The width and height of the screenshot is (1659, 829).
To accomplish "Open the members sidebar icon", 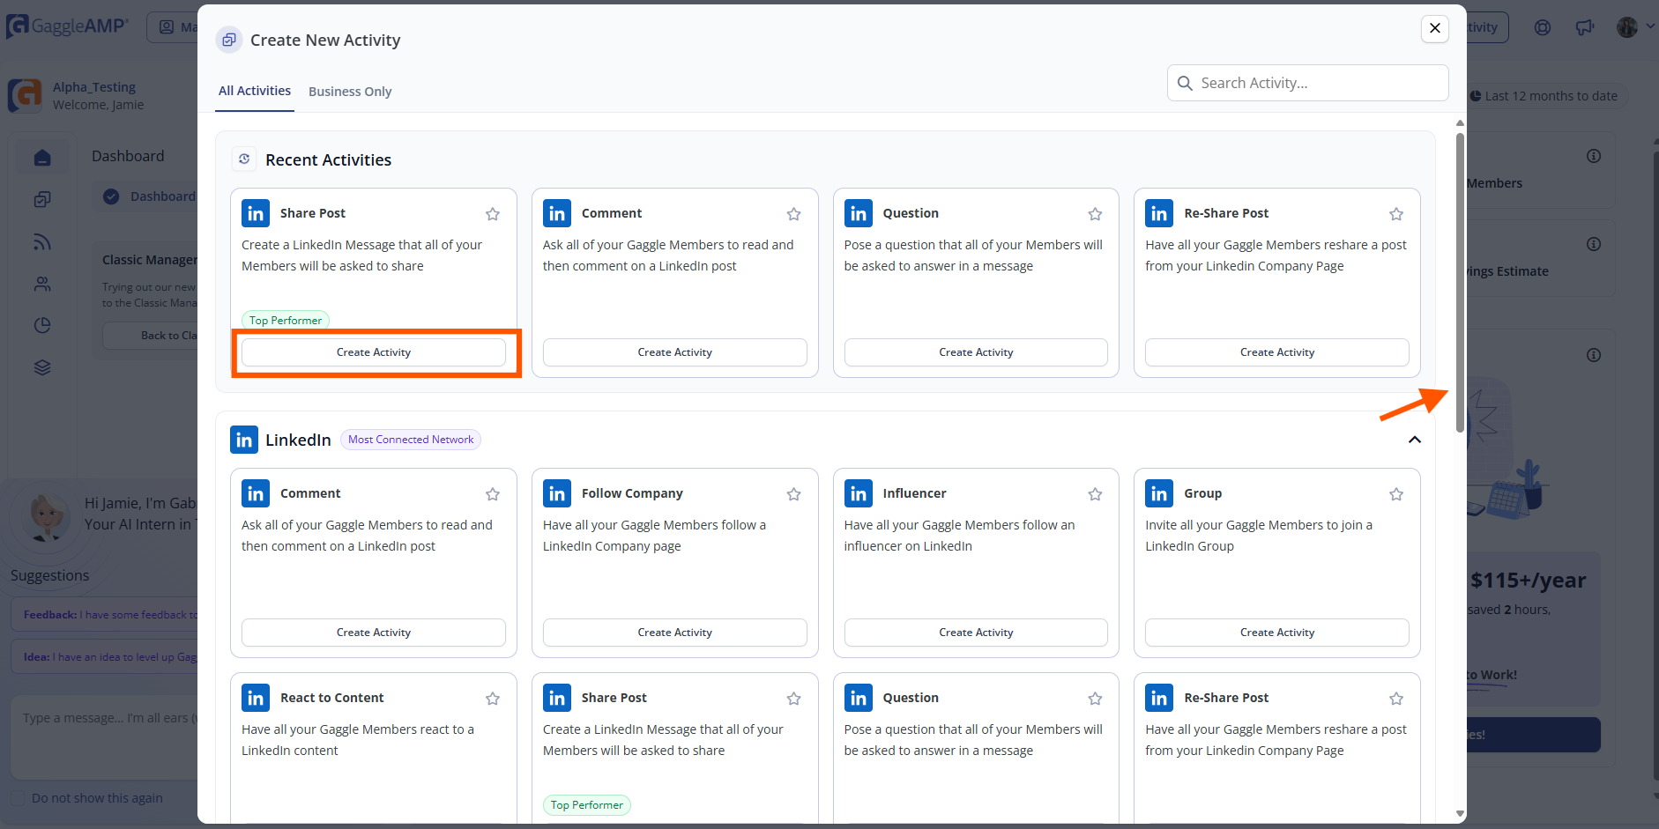I will pos(42,285).
